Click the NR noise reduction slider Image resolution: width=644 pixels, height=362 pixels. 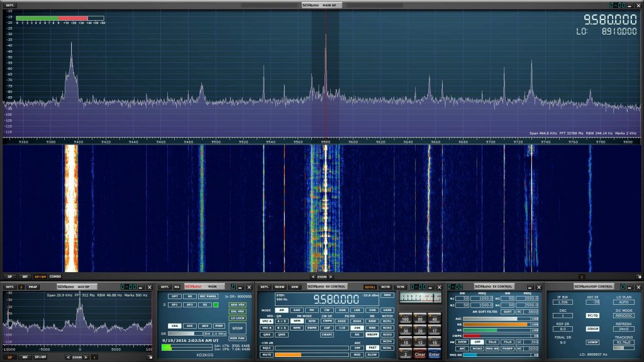pyautogui.click(x=496, y=330)
